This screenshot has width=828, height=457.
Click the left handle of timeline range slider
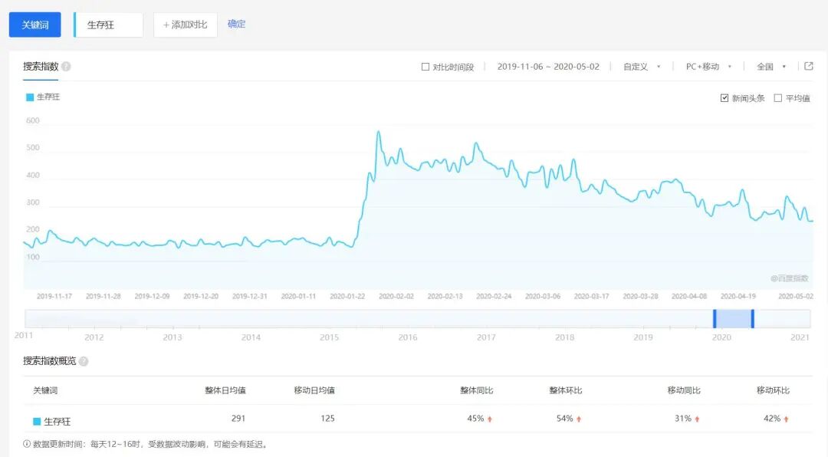click(715, 318)
